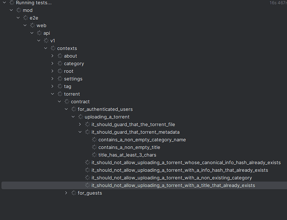Click spinner icon beside web
The image size is (287, 220).
[33, 25]
